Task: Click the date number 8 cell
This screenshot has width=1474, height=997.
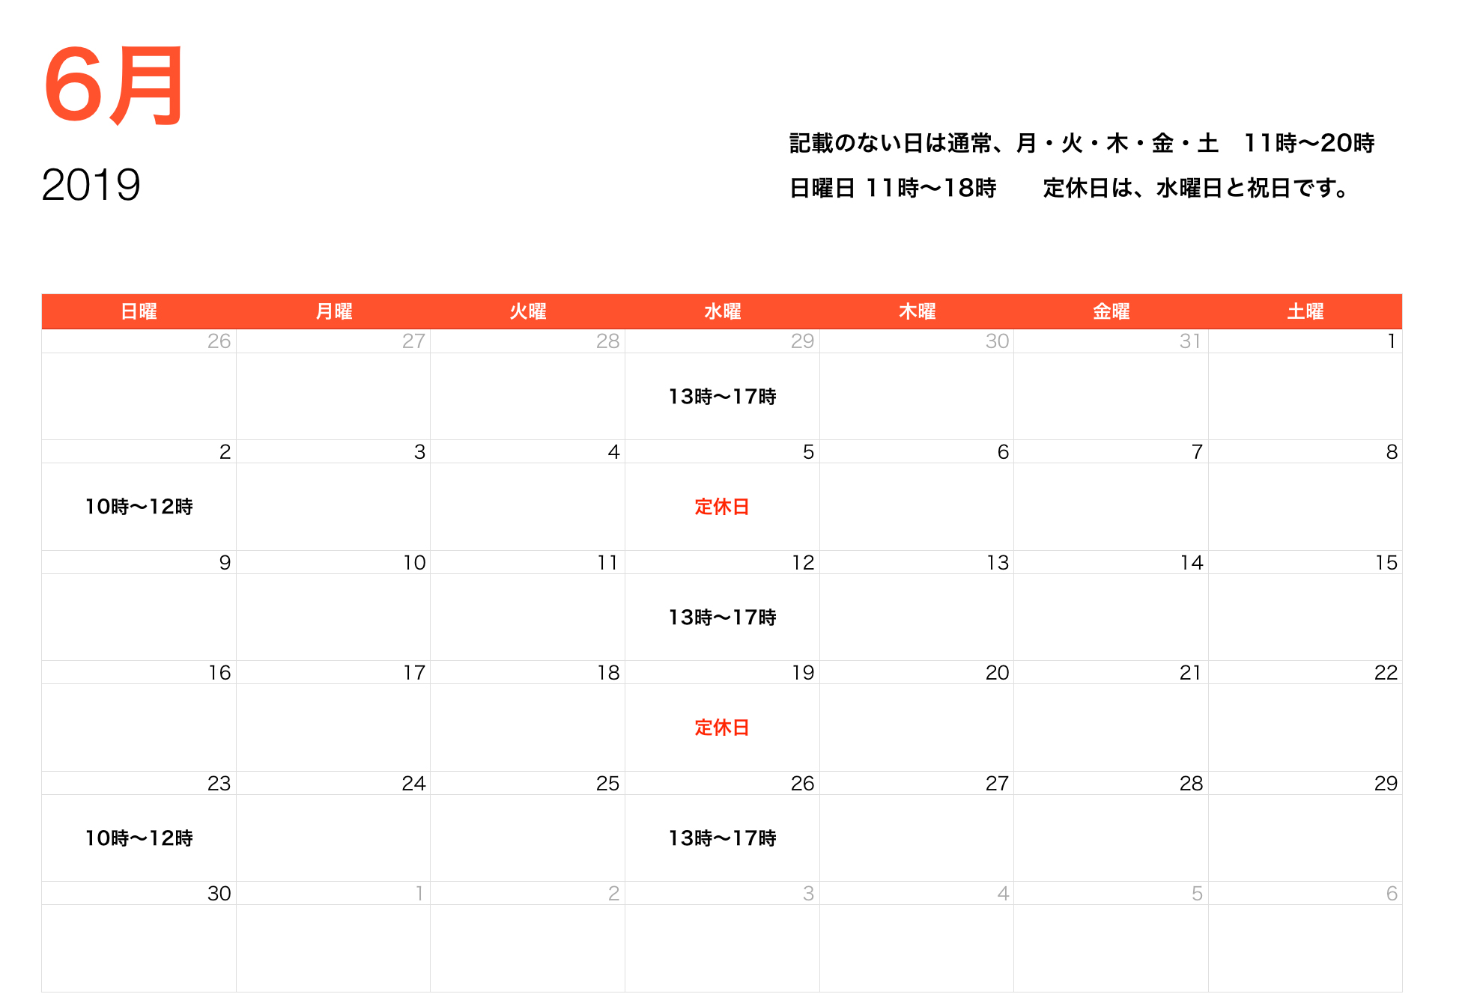Action: (1391, 451)
